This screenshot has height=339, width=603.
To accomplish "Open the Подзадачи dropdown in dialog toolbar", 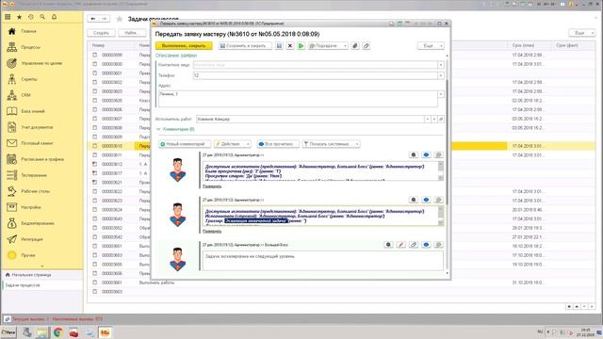I will pos(328,46).
